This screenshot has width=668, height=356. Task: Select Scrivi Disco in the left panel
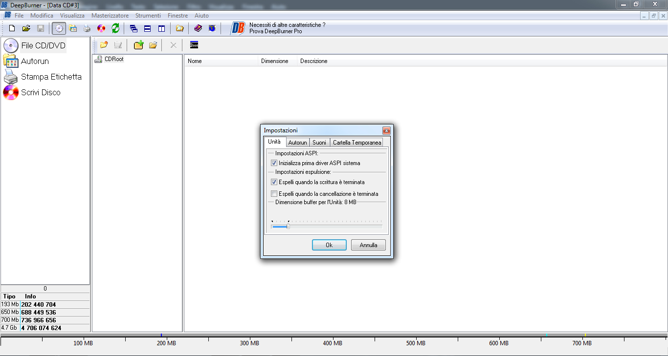coord(41,92)
